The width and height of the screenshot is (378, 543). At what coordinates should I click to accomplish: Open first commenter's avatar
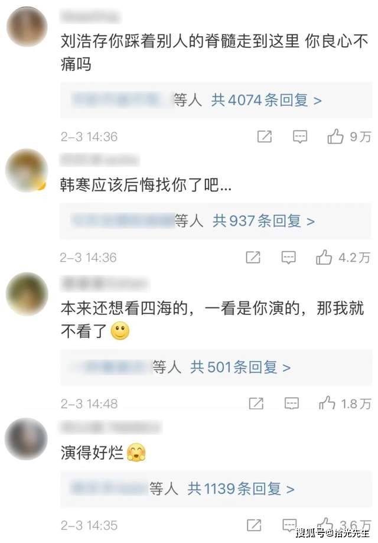click(27, 27)
